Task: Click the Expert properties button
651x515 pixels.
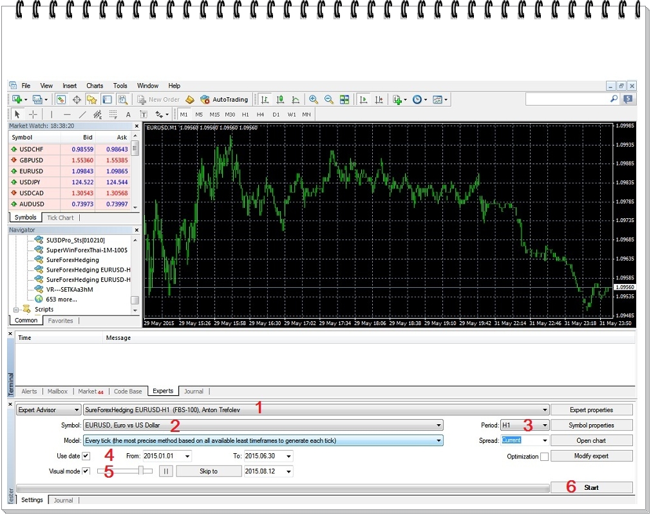Action: coord(592,410)
